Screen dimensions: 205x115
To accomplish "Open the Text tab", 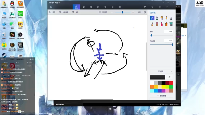I will coord(105,7).
